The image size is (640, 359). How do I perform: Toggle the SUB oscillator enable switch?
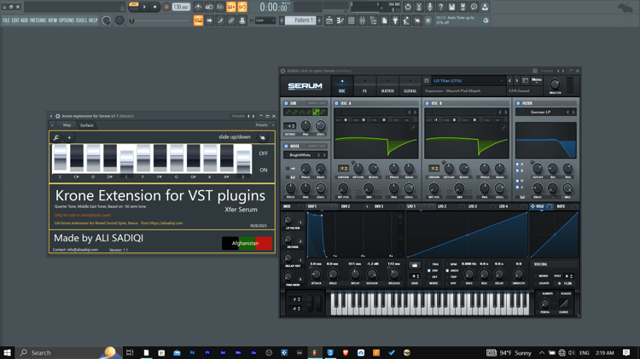coord(286,103)
